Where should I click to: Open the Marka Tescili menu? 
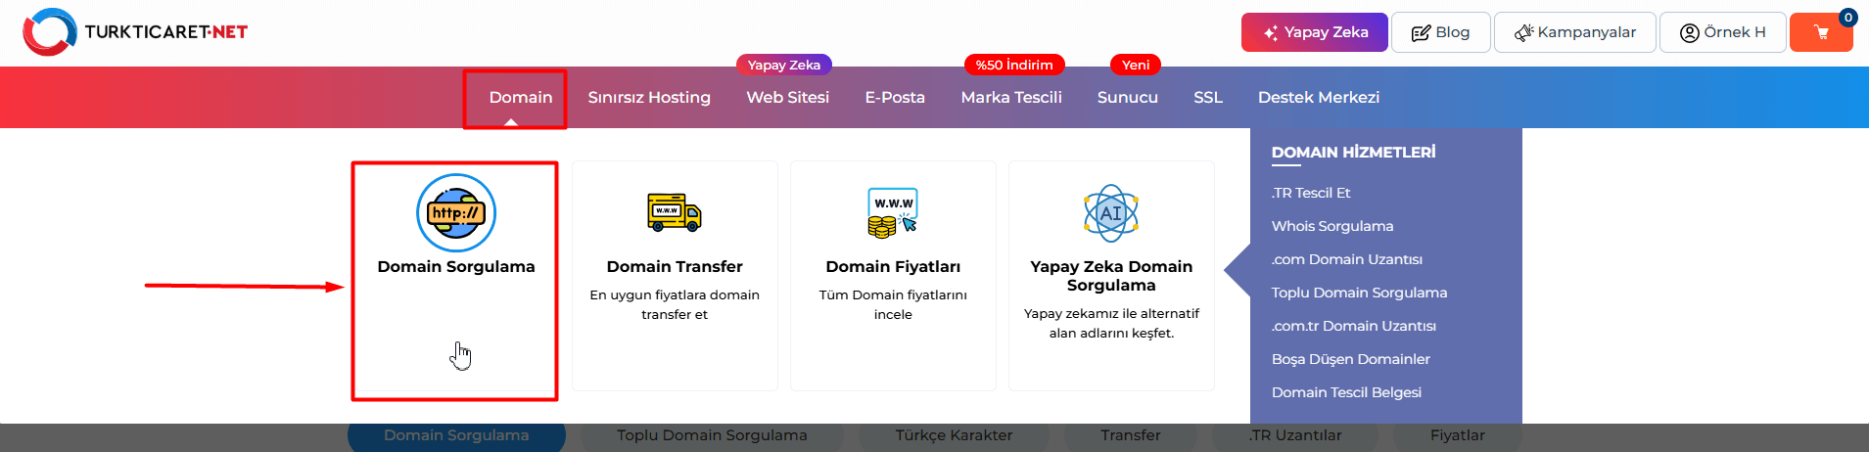(1011, 98)
